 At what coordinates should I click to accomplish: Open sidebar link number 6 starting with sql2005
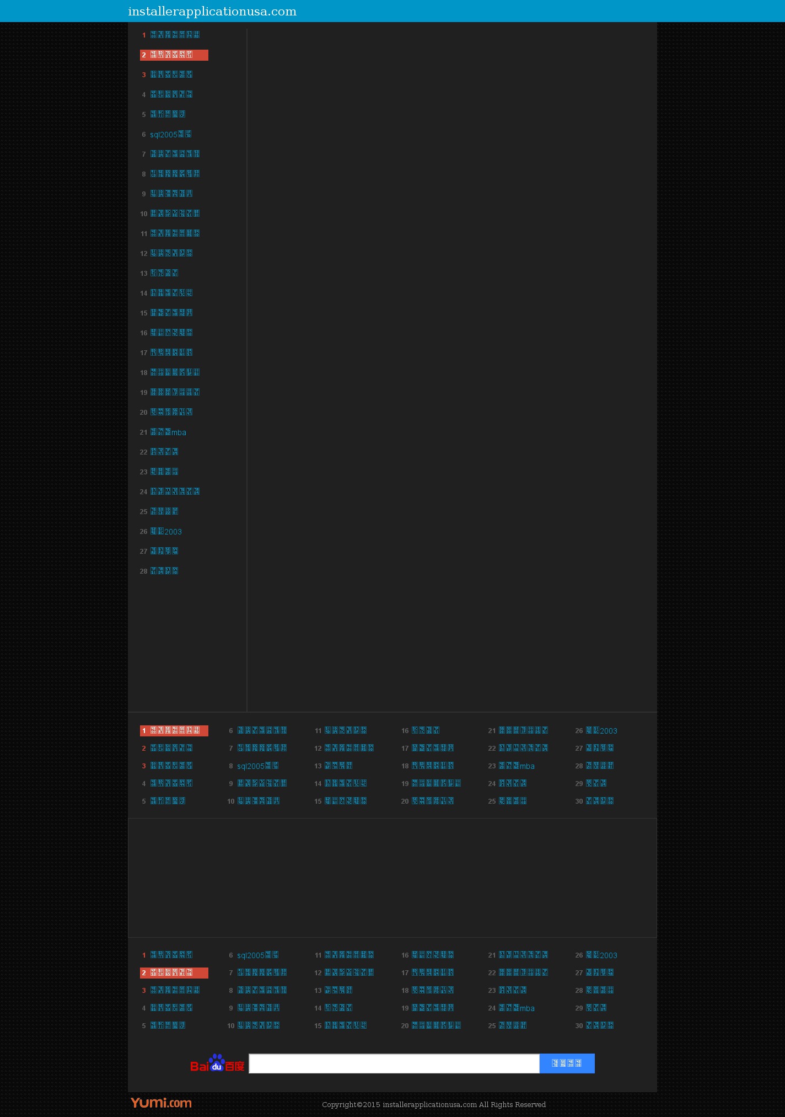point(170,135)
